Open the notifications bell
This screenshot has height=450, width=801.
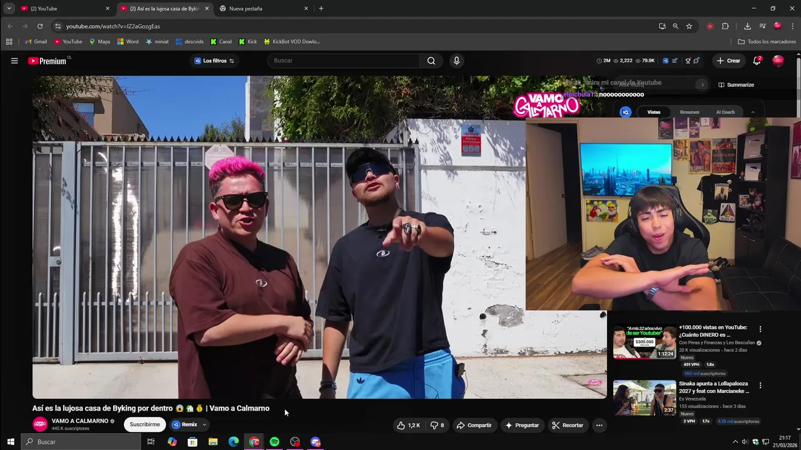(757, 61)
